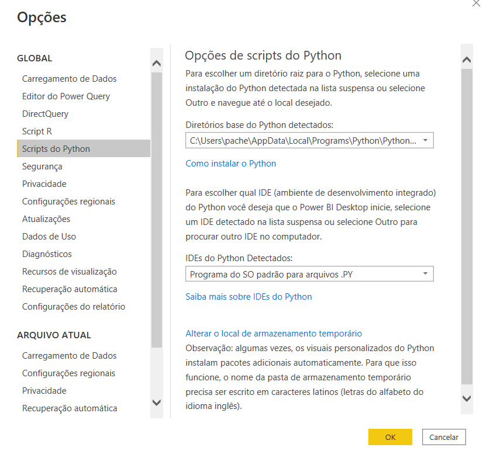
Task: Confirm settings with the OK button
Action: [390, 437]
